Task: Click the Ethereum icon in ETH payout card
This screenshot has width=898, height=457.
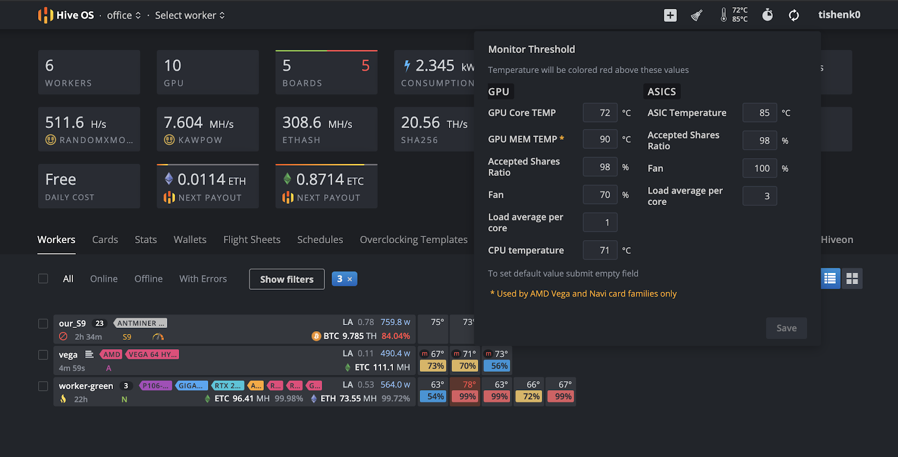Action: tap(168, 179)
